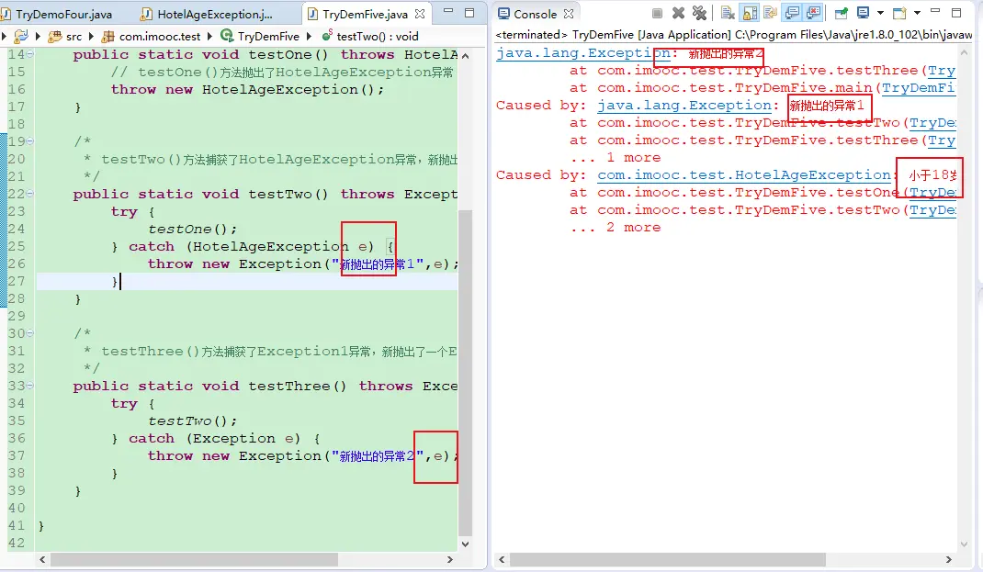The width and height of the screenshot is (983, 572).
Task: Click Remove Launch icon in Console toolbar
Action: (678, 14)
